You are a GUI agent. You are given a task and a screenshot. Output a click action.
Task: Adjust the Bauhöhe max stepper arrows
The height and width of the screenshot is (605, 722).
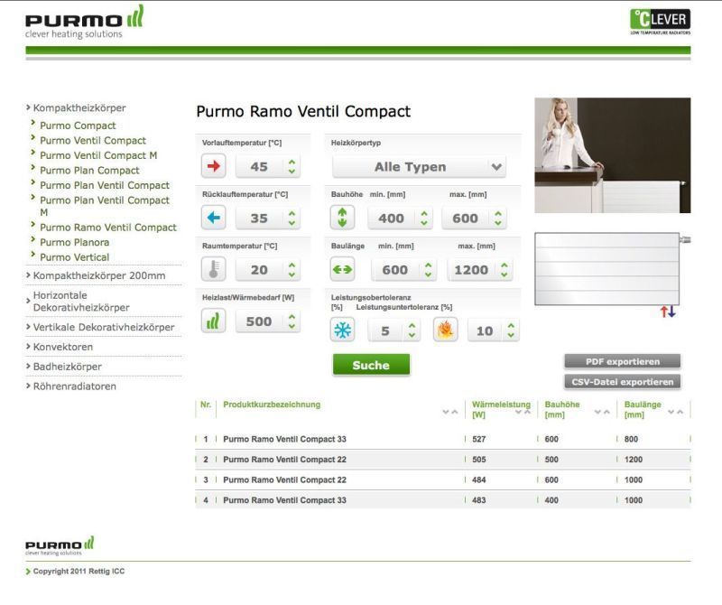tap(498, 219)
